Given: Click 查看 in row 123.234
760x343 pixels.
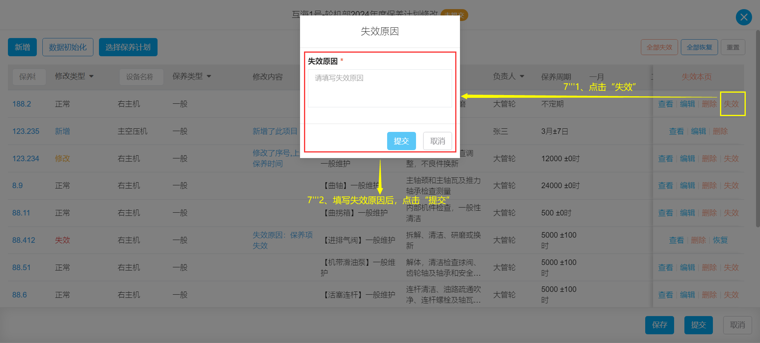Looking at the screenshot, I should point(665,158).
